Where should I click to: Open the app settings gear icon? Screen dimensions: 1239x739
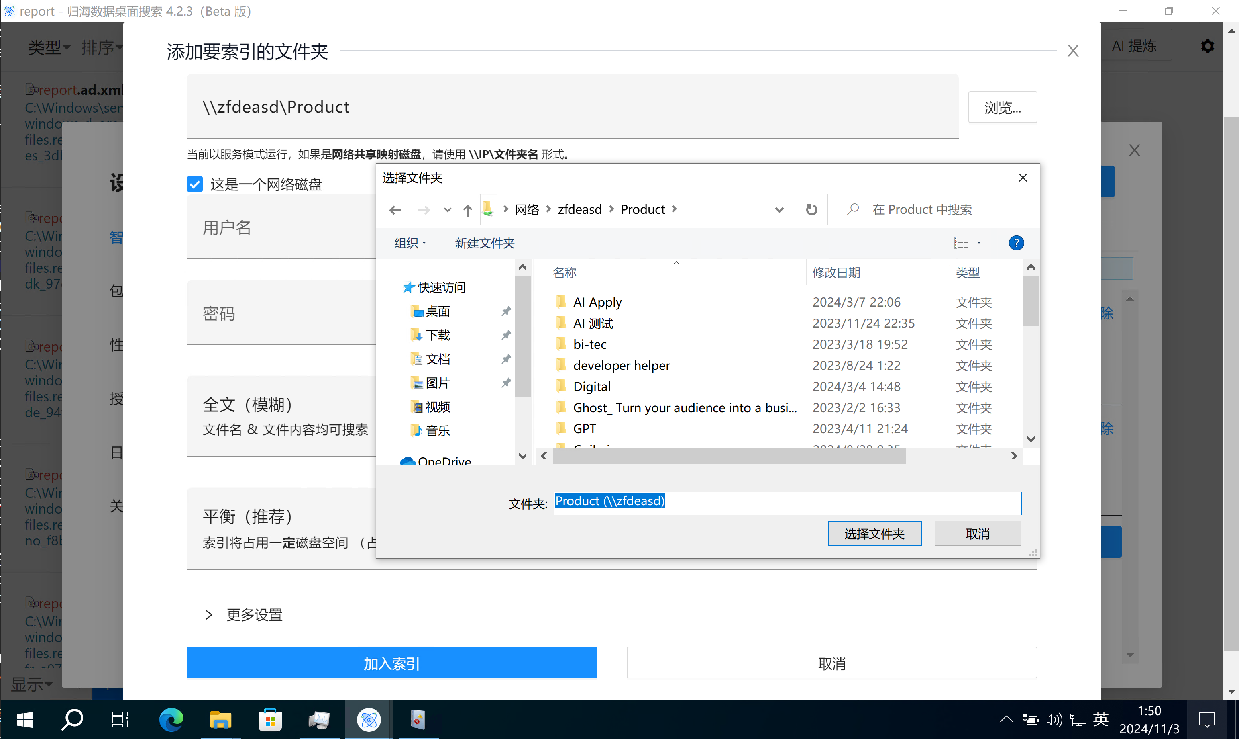1207,46
